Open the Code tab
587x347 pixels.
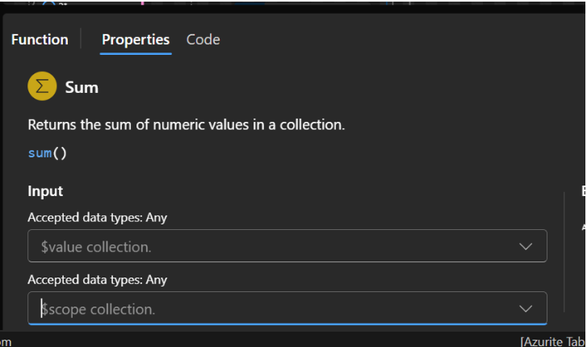point(203,40)
